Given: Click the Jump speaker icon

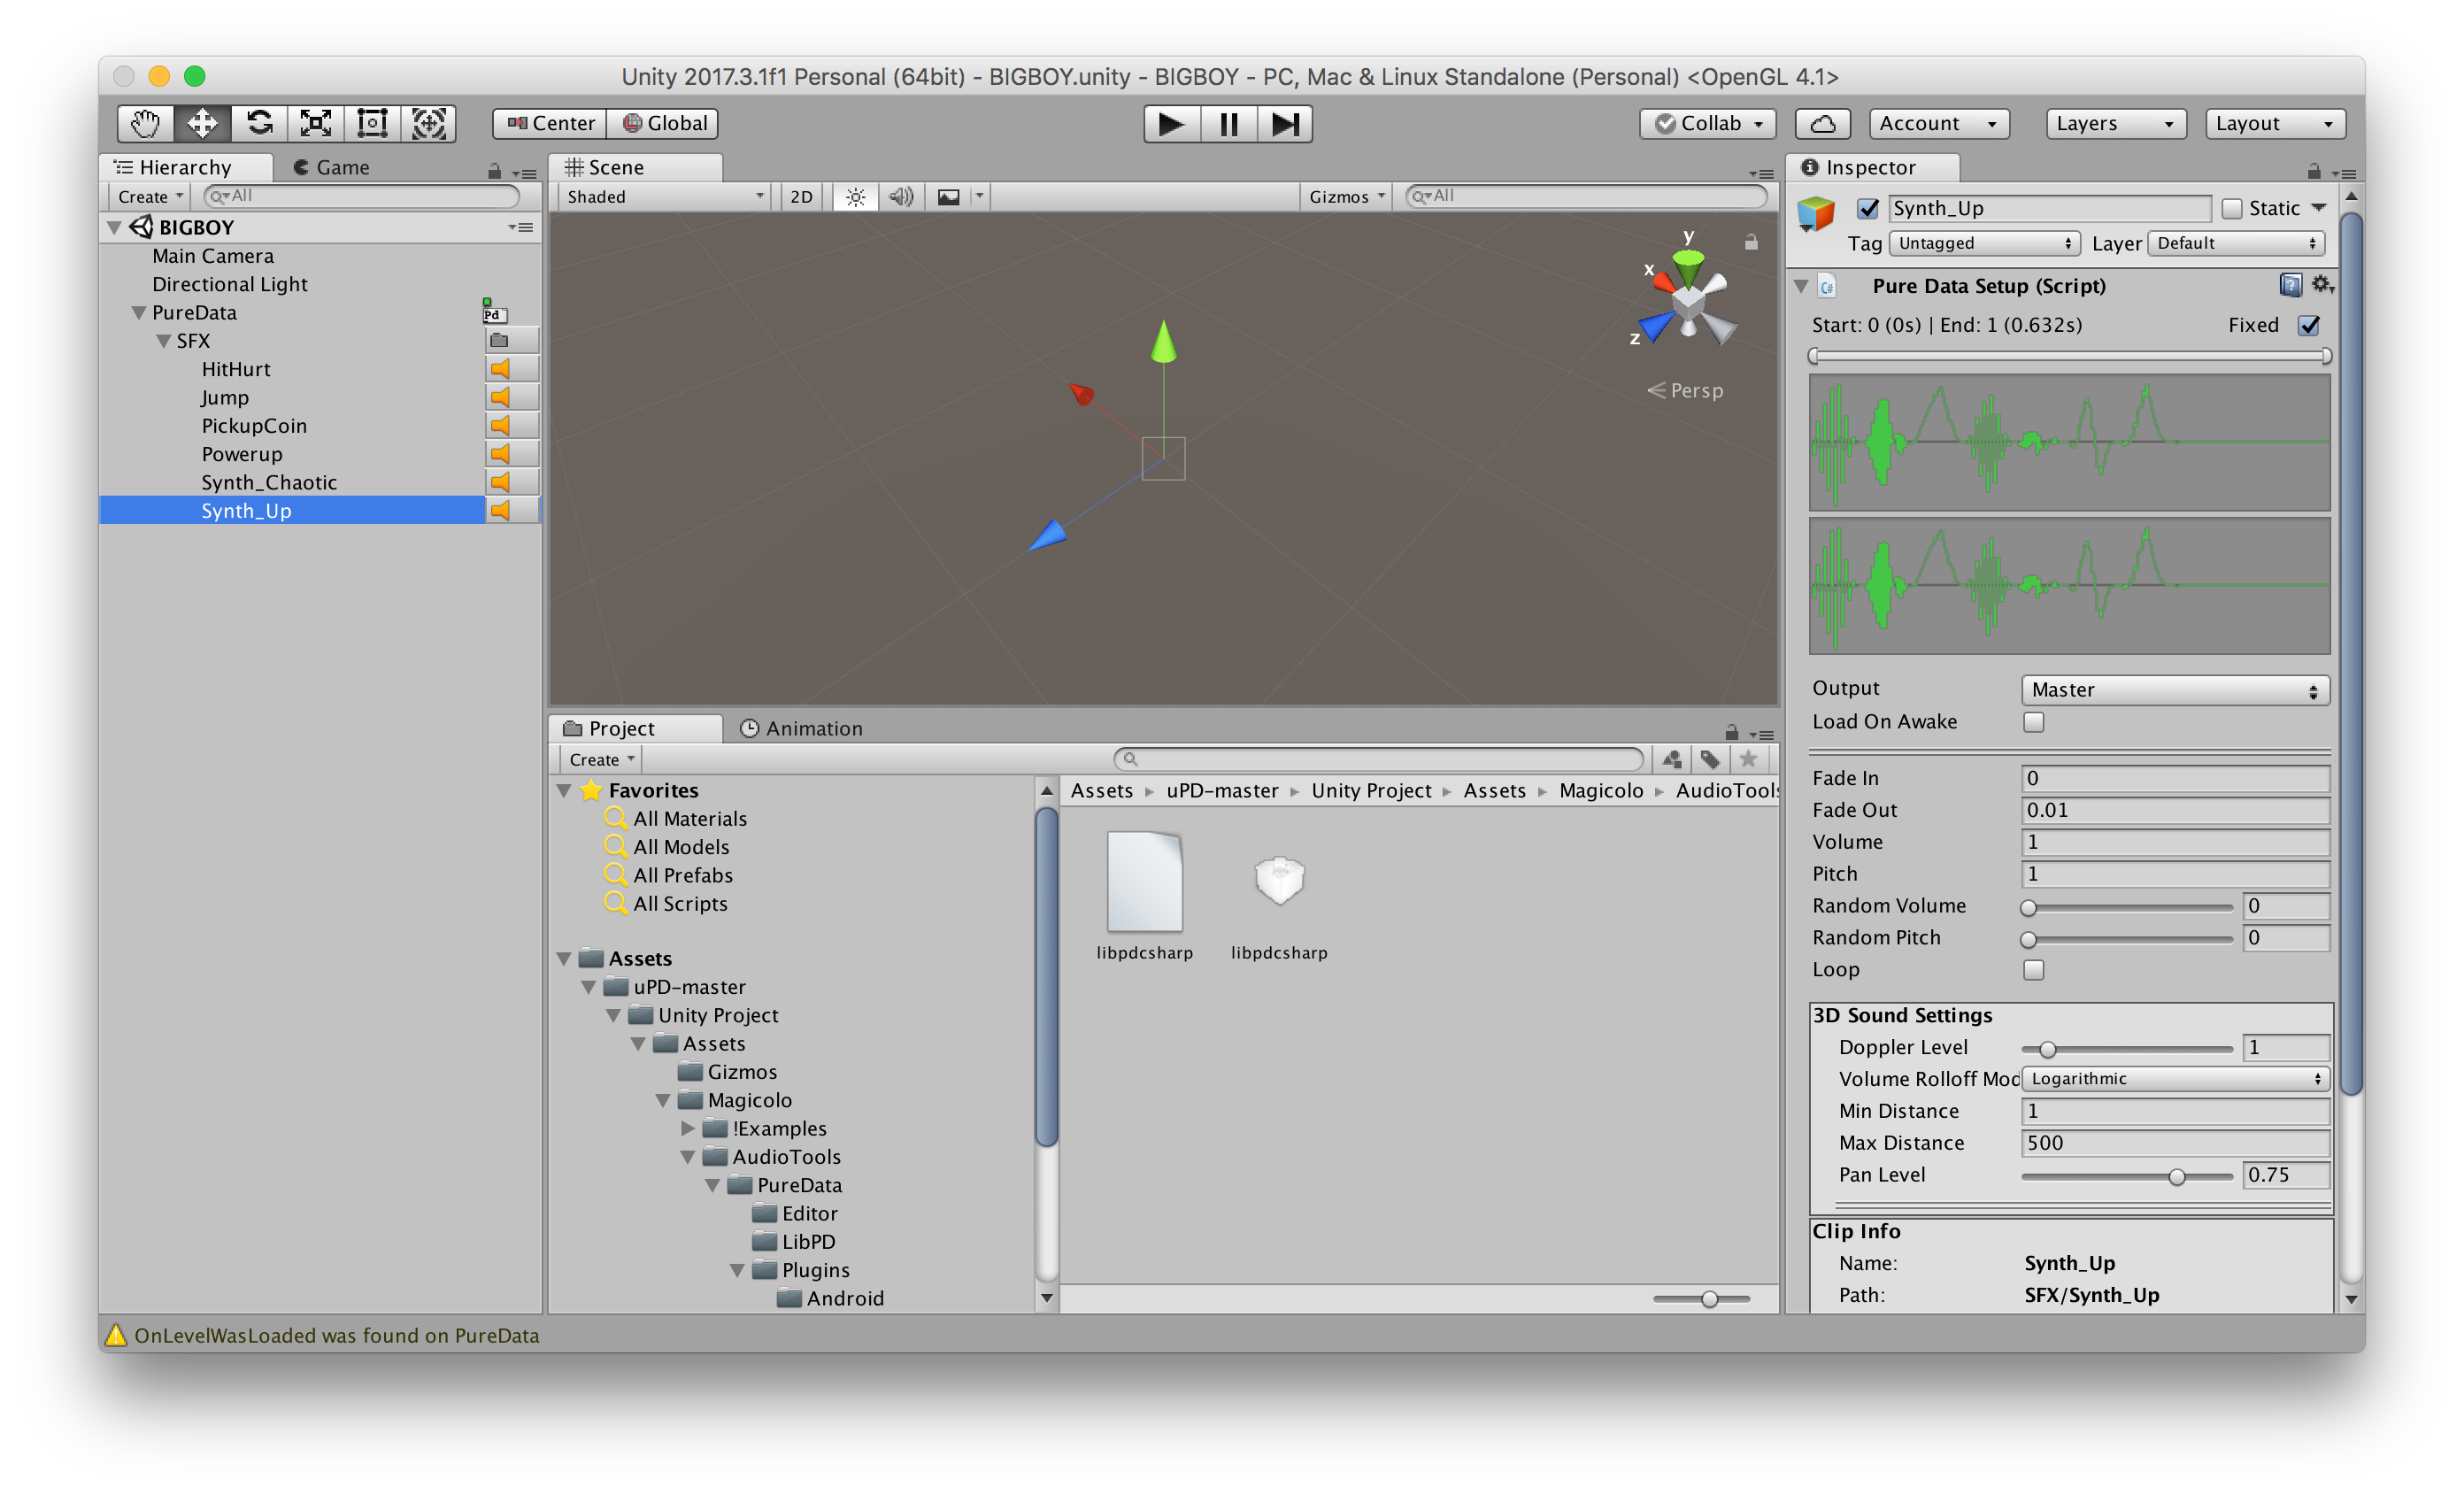Looking at the screenshot, I should point(501,397).
